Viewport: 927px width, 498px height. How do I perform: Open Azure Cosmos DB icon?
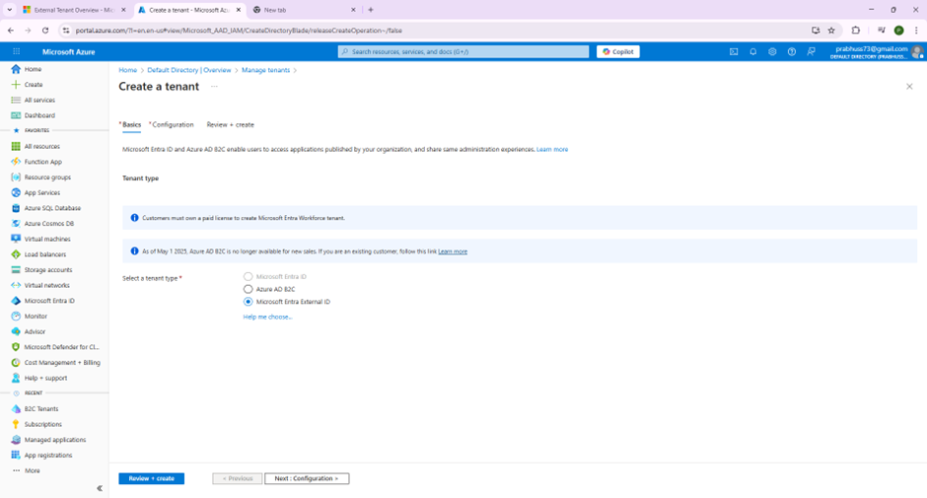click(16, 224)
